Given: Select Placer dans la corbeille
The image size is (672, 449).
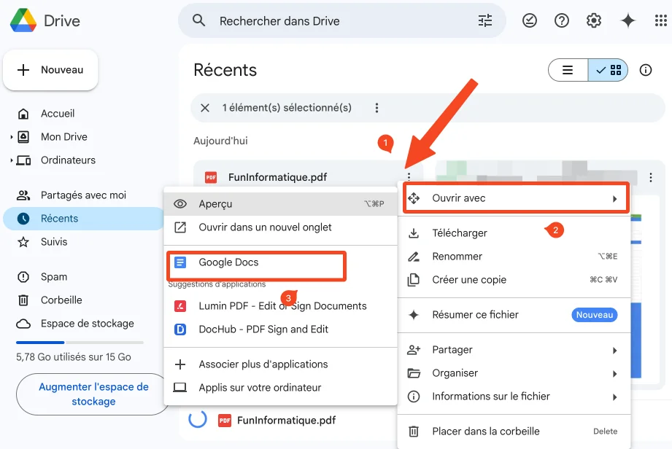Looking at the screenshot, I should click(x=514, y=431).
